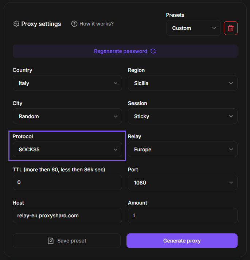Expand the Port dropdown showing 1080

183,183
